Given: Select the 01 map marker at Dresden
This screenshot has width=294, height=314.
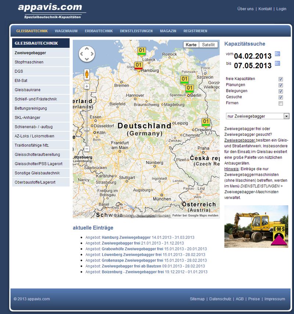Looking at the screenshot, I should (x=206, y=122).
